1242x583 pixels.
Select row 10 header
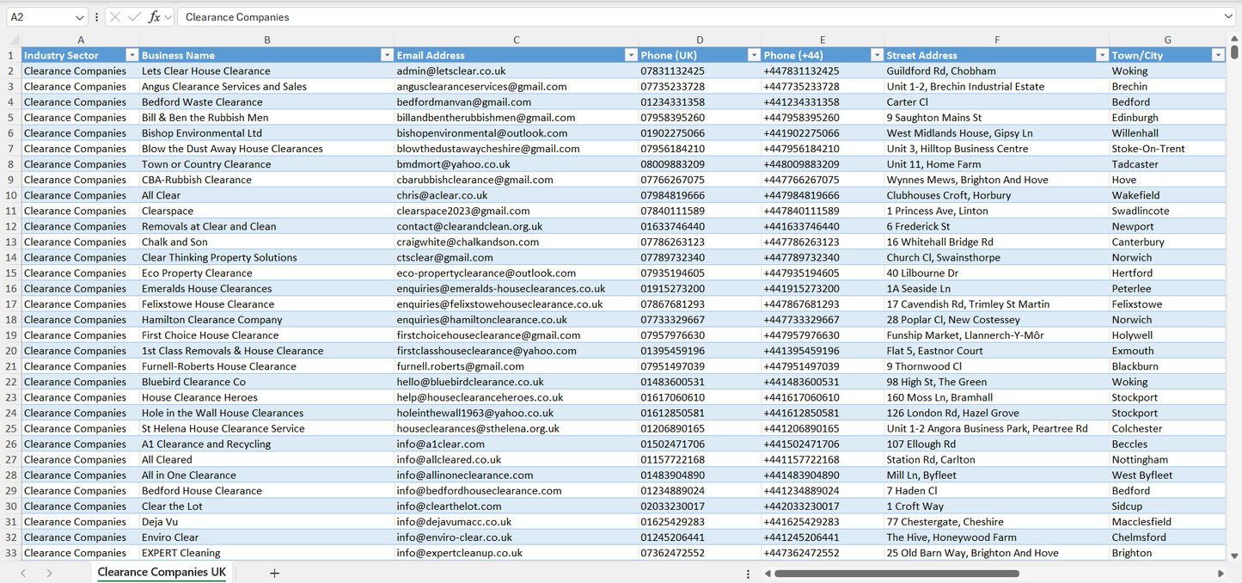pyautogui.click(x=11, y=195)
